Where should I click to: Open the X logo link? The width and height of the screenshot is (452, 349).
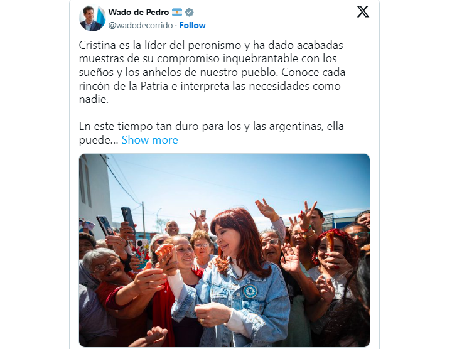pos(363,12)
